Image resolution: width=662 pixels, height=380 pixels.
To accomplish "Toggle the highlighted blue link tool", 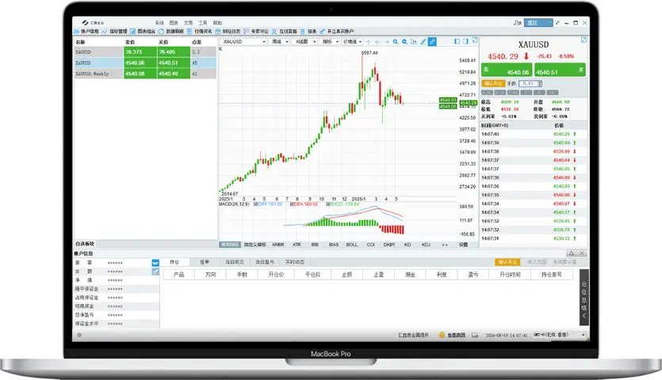I will (x=432, y=42).
